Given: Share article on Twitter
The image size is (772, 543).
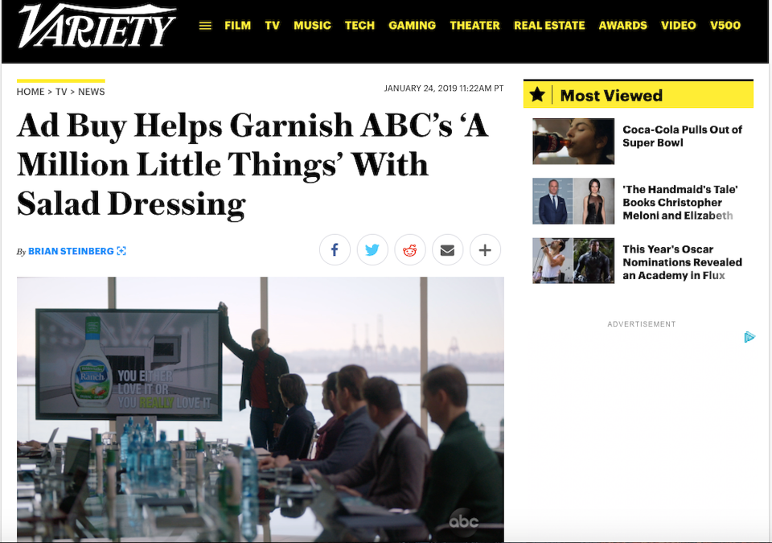Looking at the screenshot, I should [x=372, y=250].
